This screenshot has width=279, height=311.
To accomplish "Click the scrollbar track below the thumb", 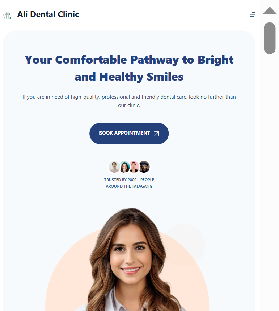I will coord(270,179).
